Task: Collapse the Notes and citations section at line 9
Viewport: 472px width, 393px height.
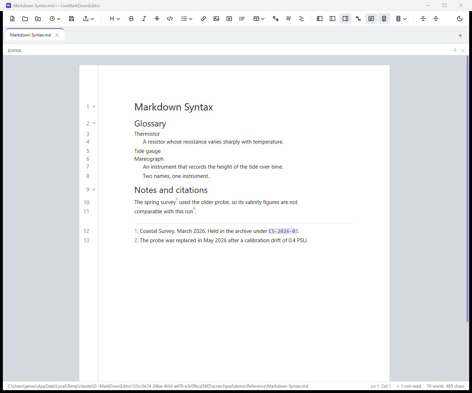Action: [94, 190]
